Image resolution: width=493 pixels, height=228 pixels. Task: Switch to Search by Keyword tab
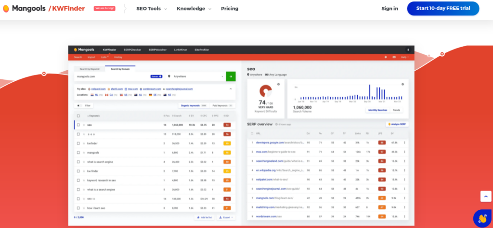click(x=89, y=69)
